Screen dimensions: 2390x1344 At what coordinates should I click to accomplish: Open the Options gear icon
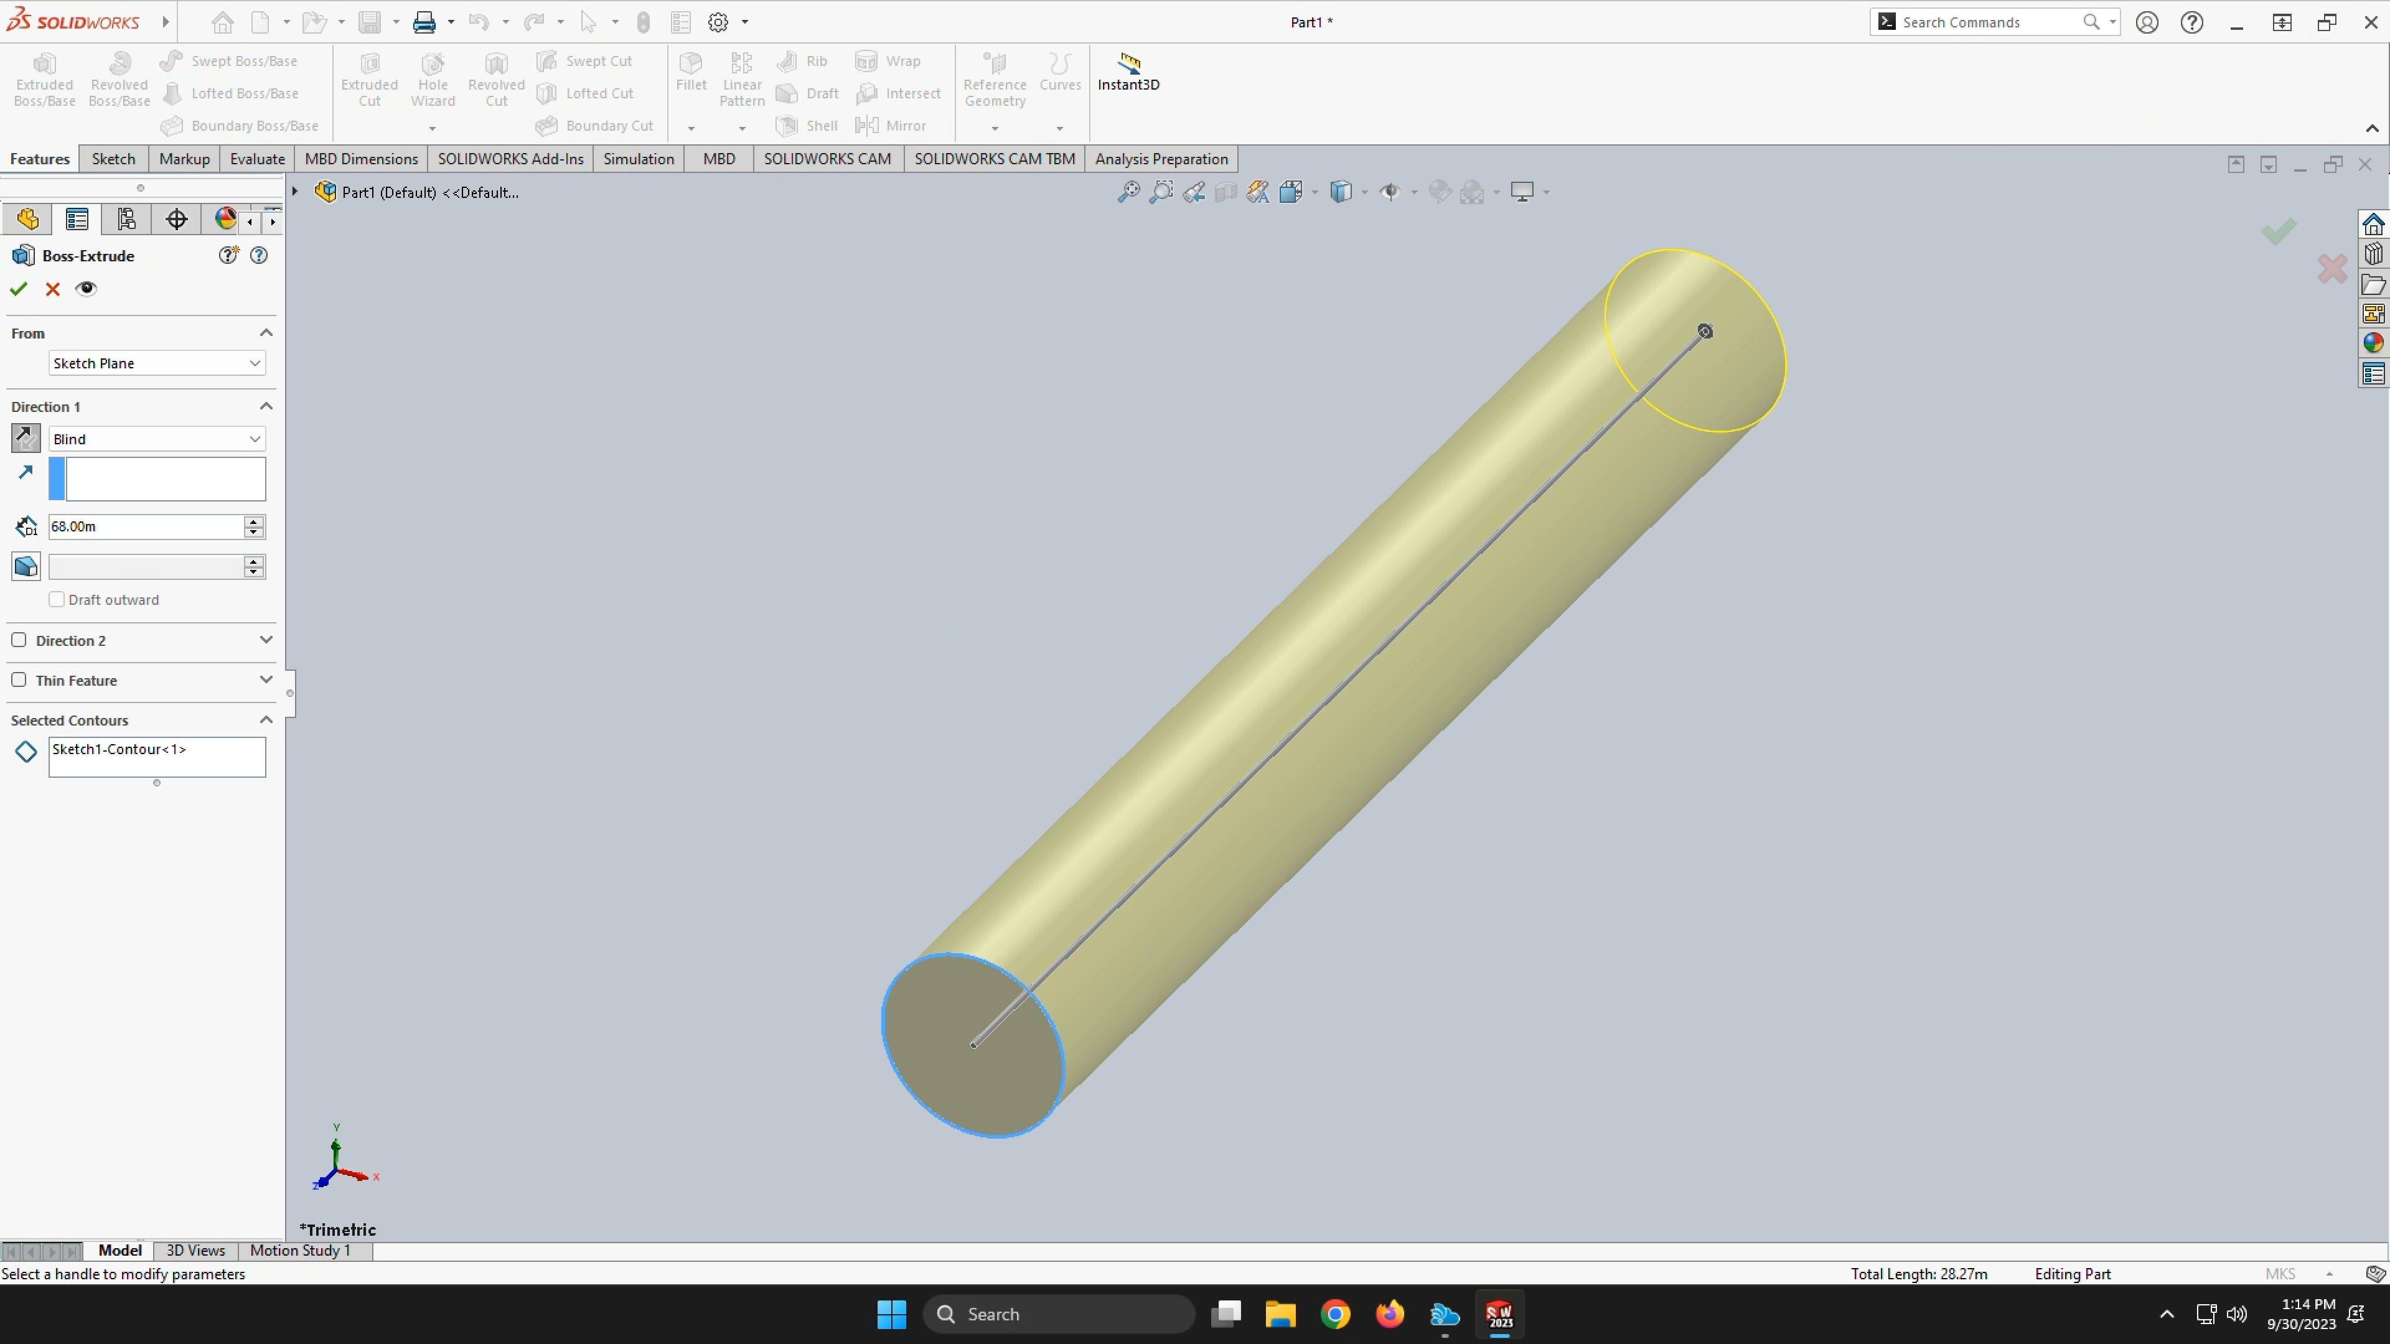718,22
